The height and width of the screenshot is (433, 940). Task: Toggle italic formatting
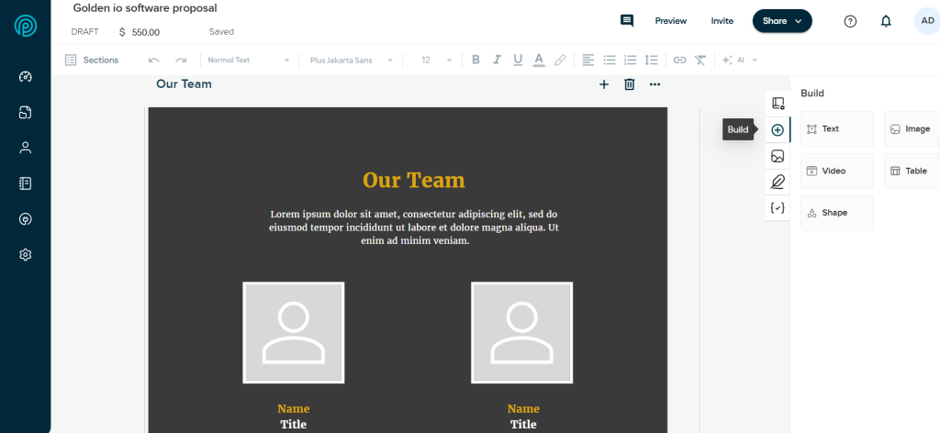click(x=497, y=60)
